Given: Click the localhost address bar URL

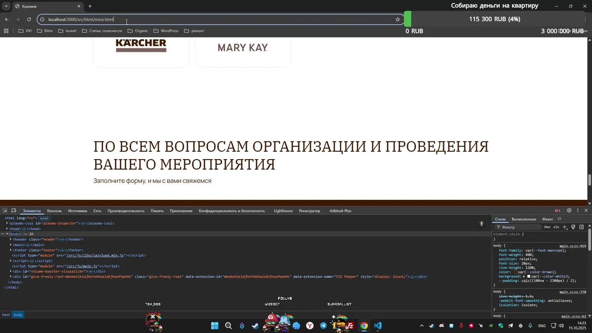Looking at the screenshot, I should 81,19.
